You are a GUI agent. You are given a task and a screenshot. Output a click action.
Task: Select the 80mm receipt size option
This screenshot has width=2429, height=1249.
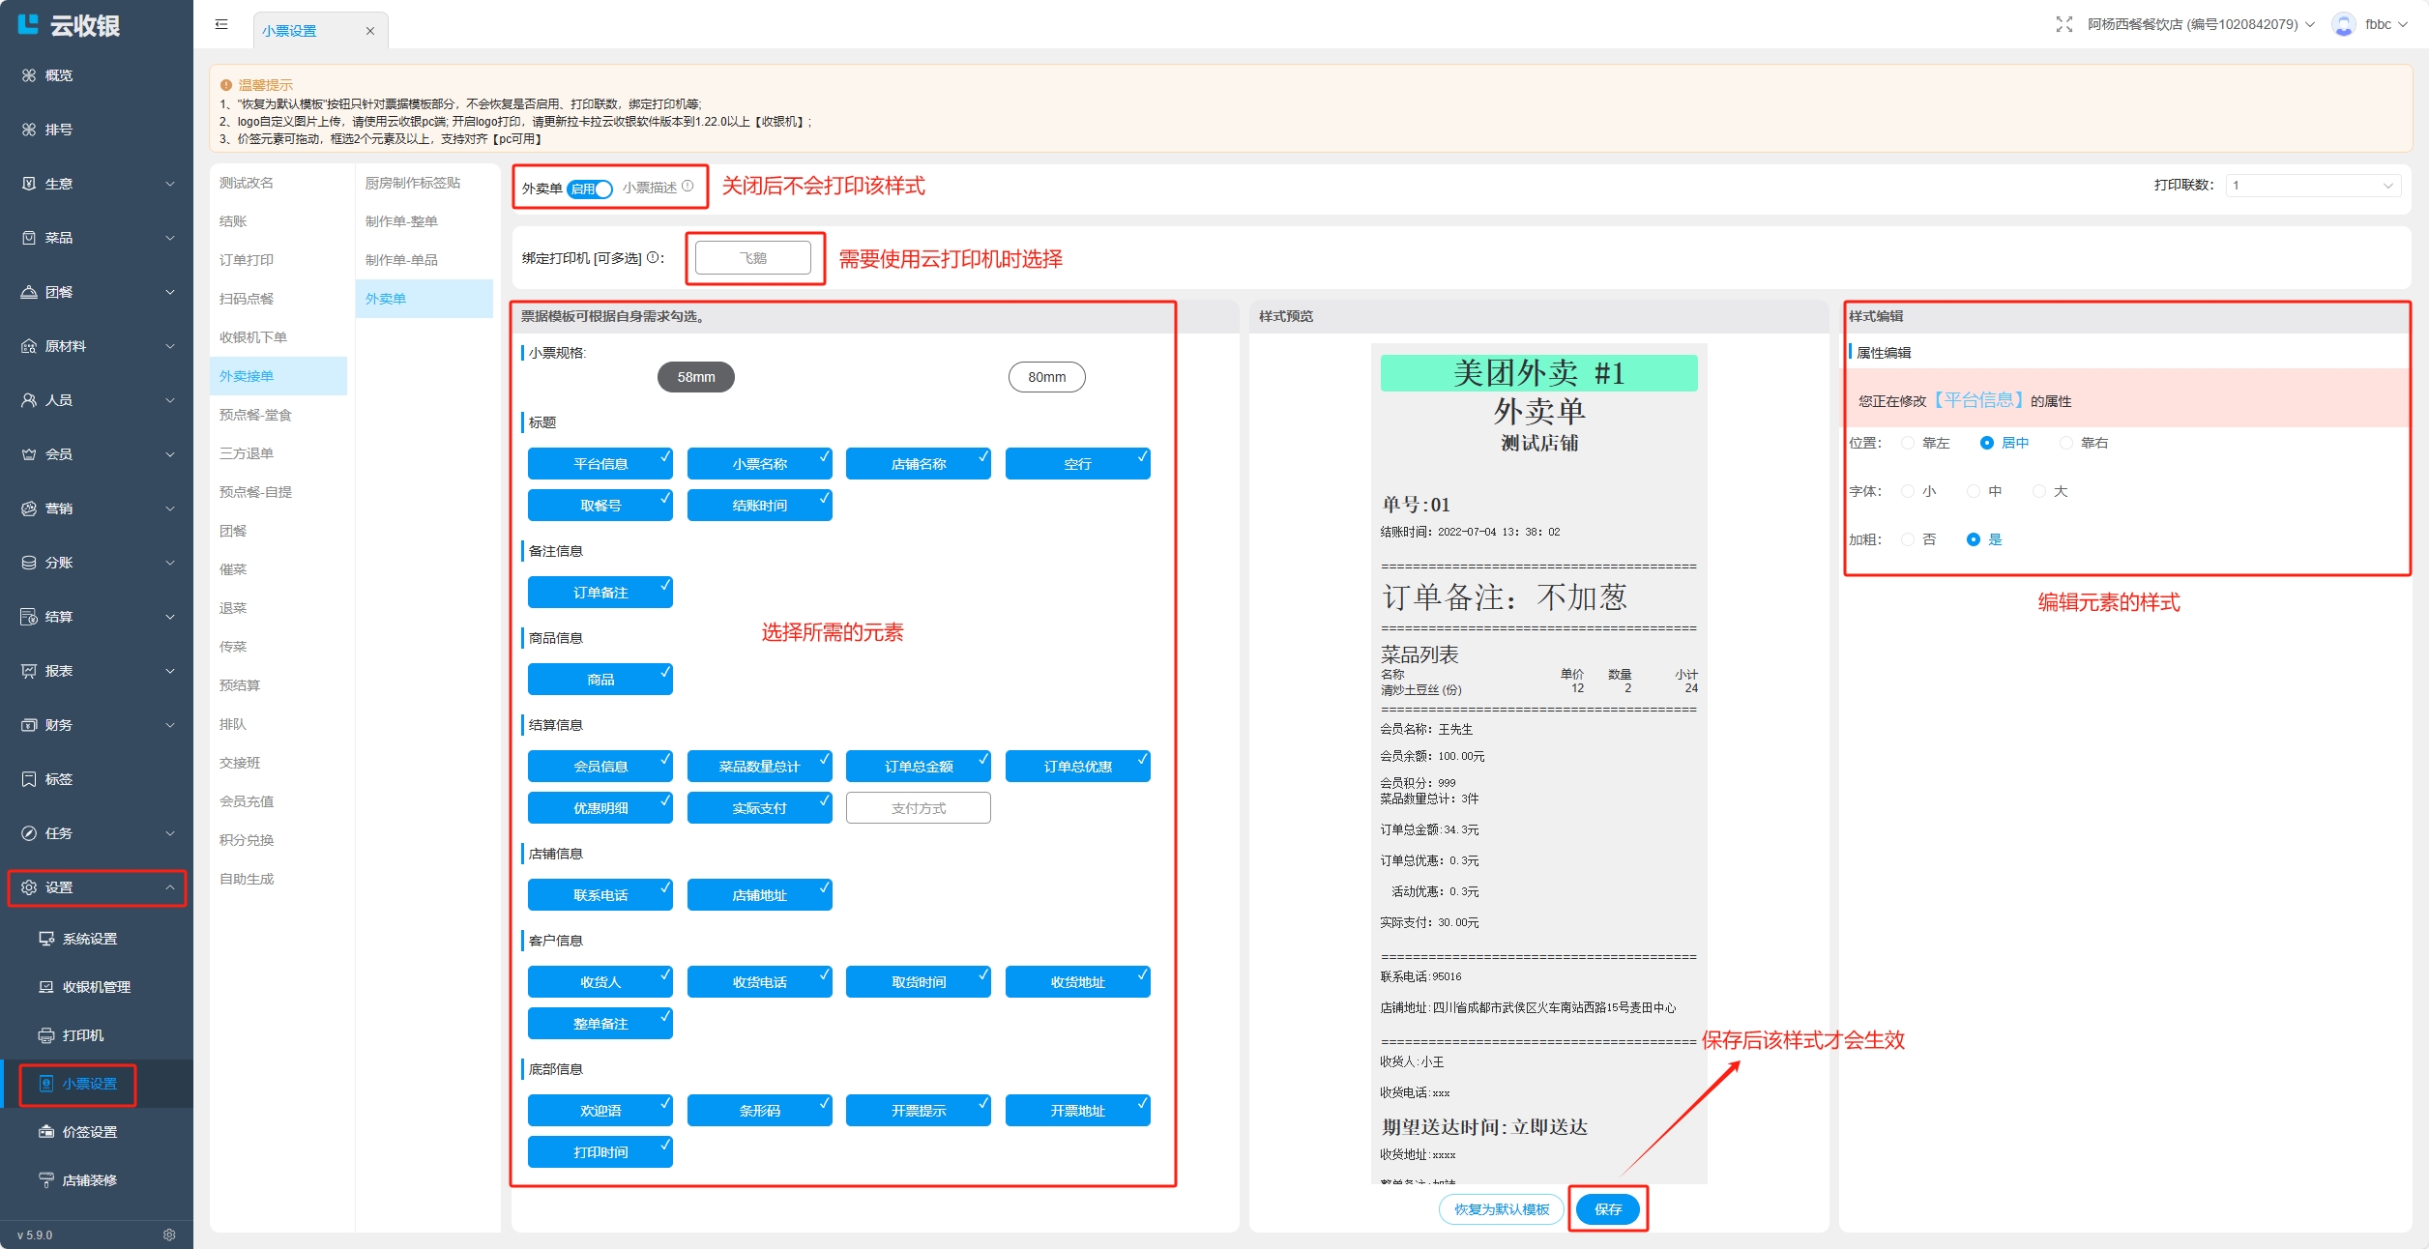tap(1046, 377)
